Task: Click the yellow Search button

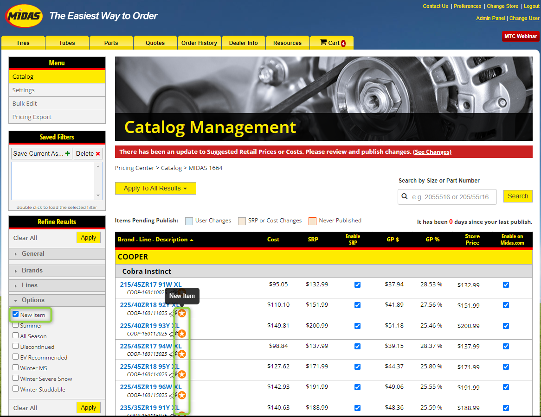Action: click(x=518, y=196)
